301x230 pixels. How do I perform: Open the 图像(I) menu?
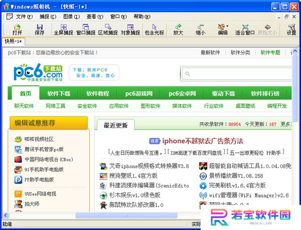[71, 17]
